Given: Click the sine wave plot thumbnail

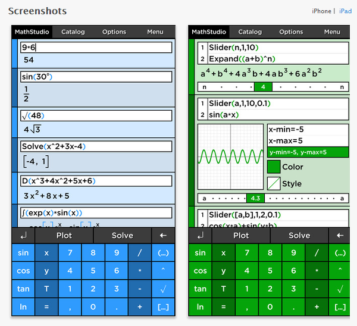Looking at the screenshot, I should pyautogui.click(x=231, y=157).
